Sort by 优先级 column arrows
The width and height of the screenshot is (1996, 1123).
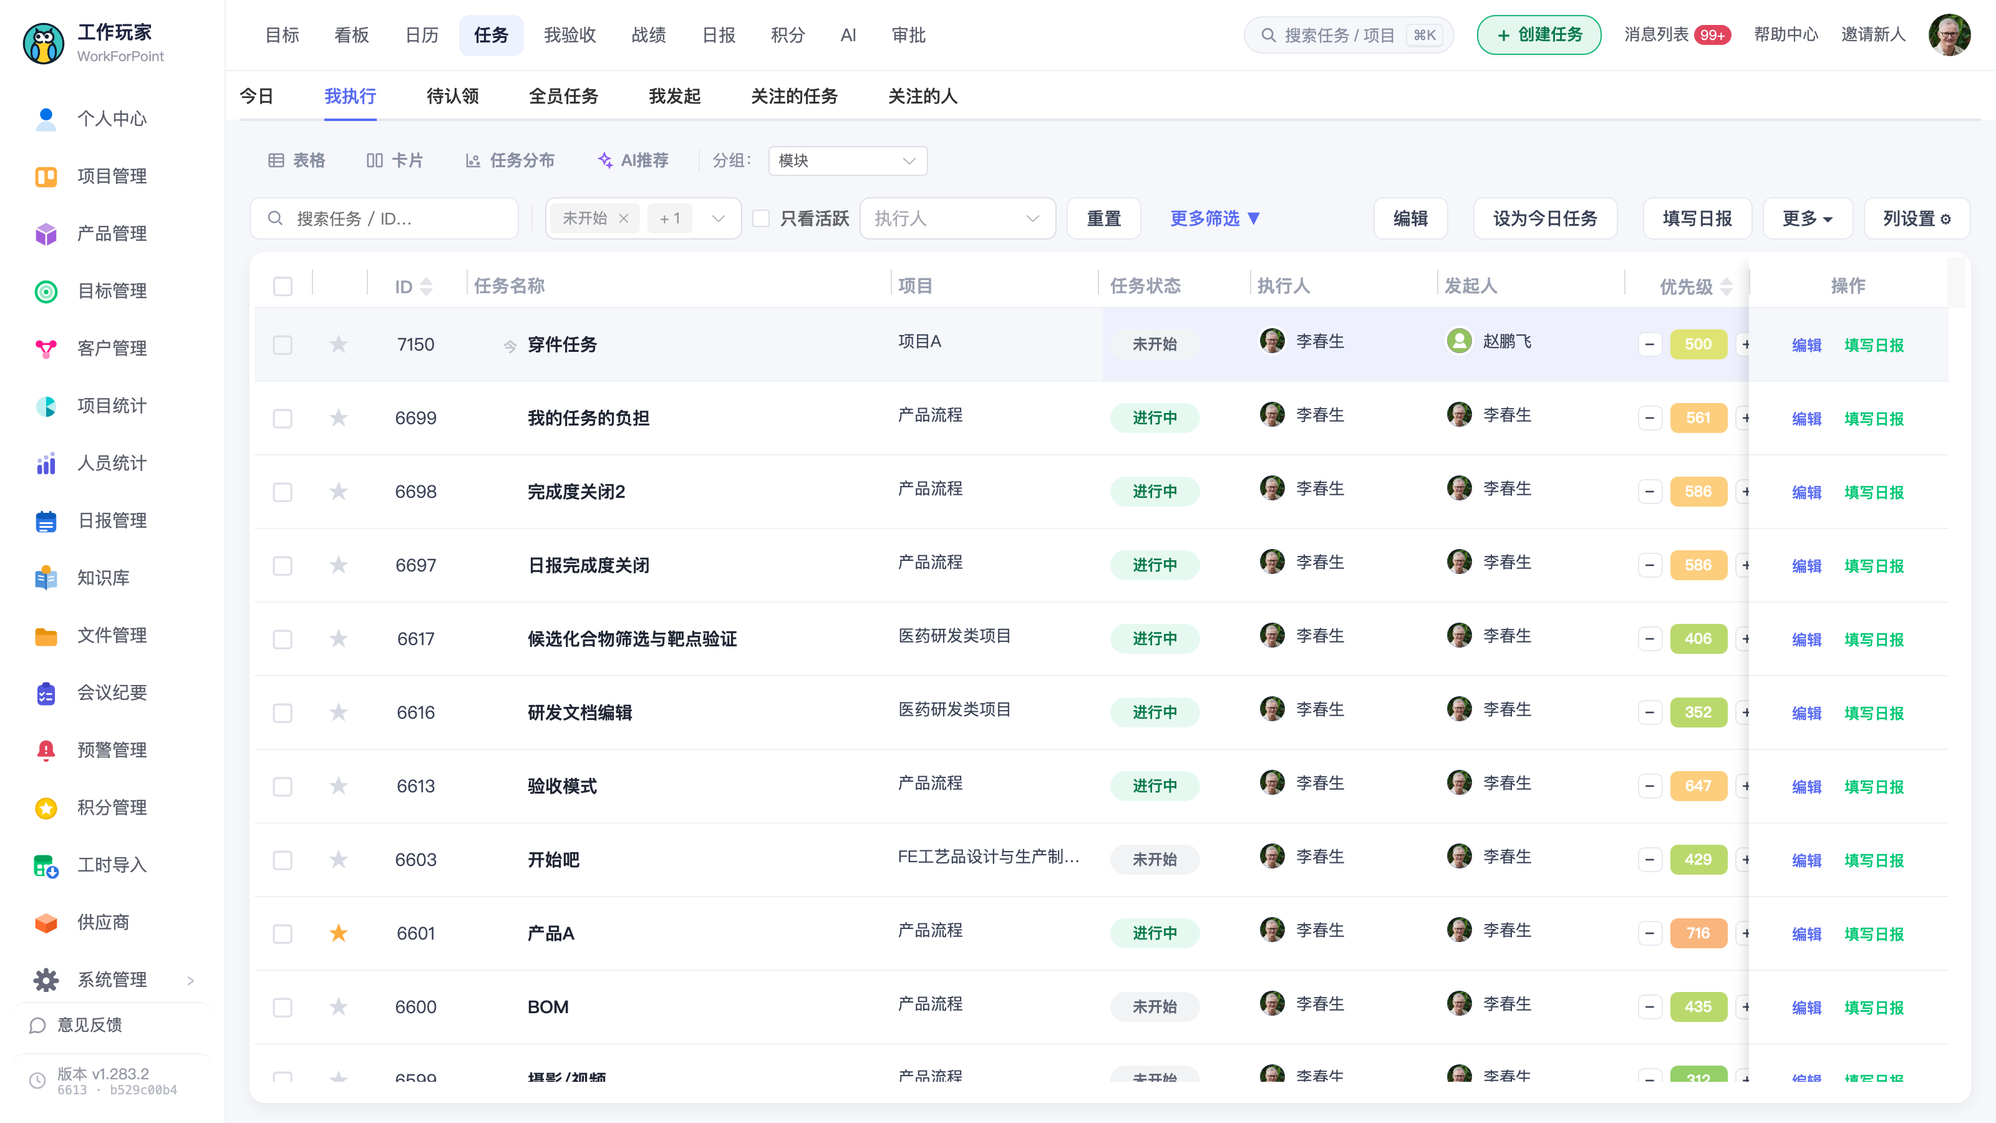coord(1727,287)
